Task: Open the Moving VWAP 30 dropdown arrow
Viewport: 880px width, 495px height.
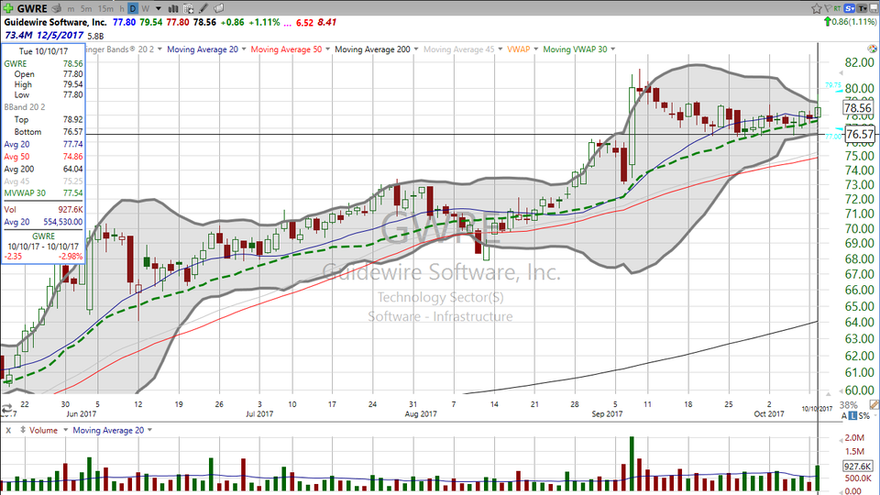Action: pos(613,49)
